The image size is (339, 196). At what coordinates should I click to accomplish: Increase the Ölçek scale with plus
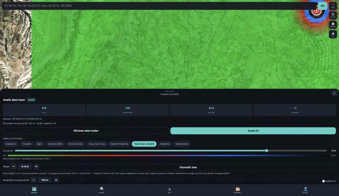36,167
